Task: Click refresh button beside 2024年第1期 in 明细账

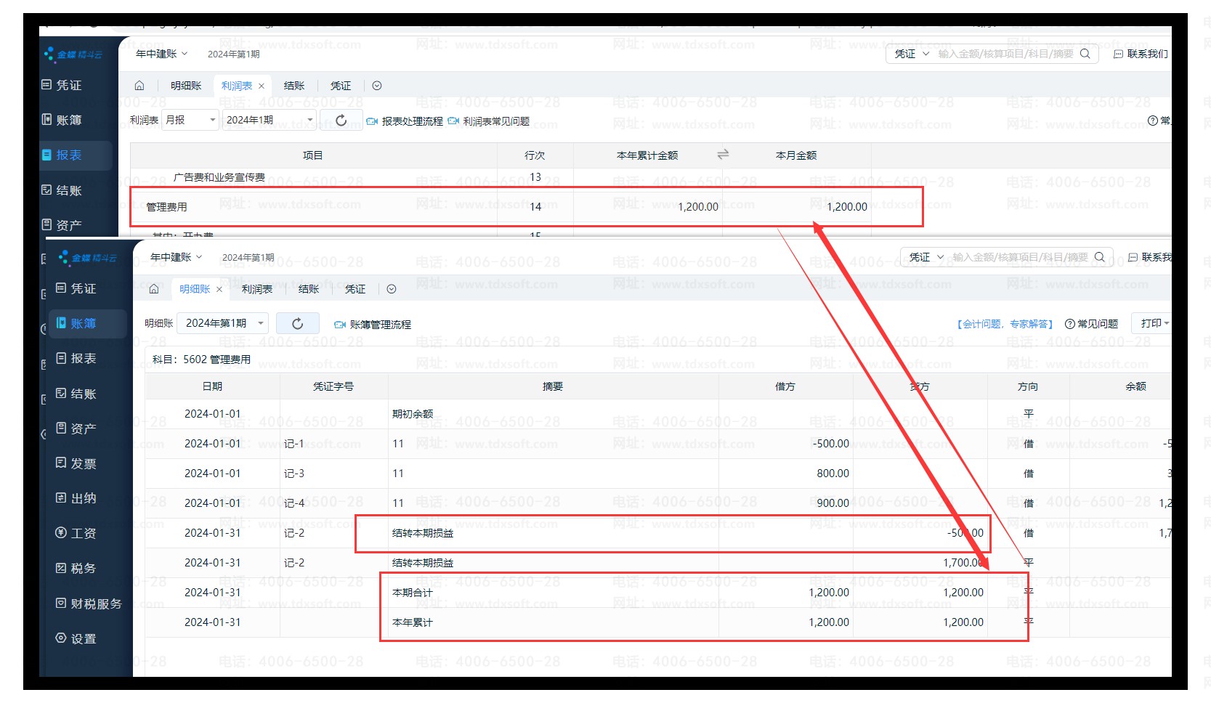Action: (x=297, y=324)
